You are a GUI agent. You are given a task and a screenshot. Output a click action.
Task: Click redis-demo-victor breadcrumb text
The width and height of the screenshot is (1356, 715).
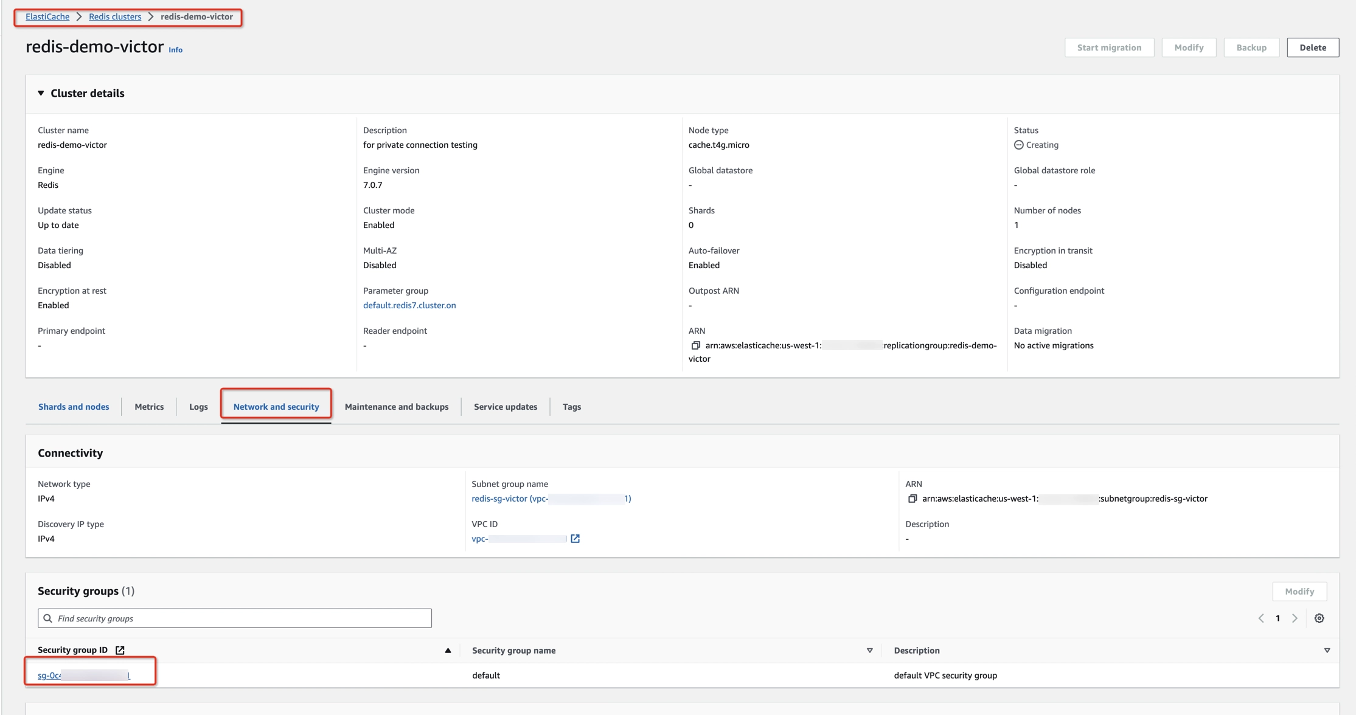[196, 16]
